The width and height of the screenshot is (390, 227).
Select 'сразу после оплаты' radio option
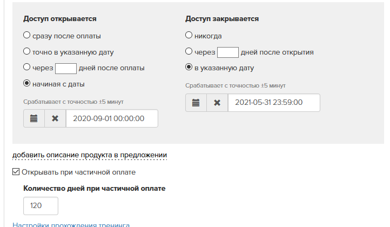(26, 36)
